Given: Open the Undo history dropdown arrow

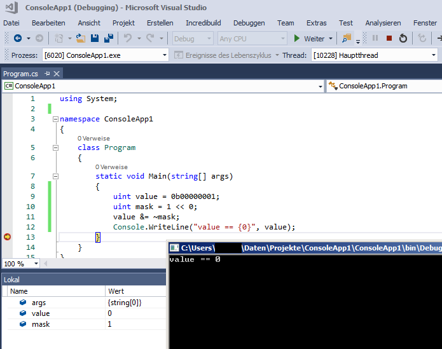Looking at the screenshot, I should coord(139,38).
